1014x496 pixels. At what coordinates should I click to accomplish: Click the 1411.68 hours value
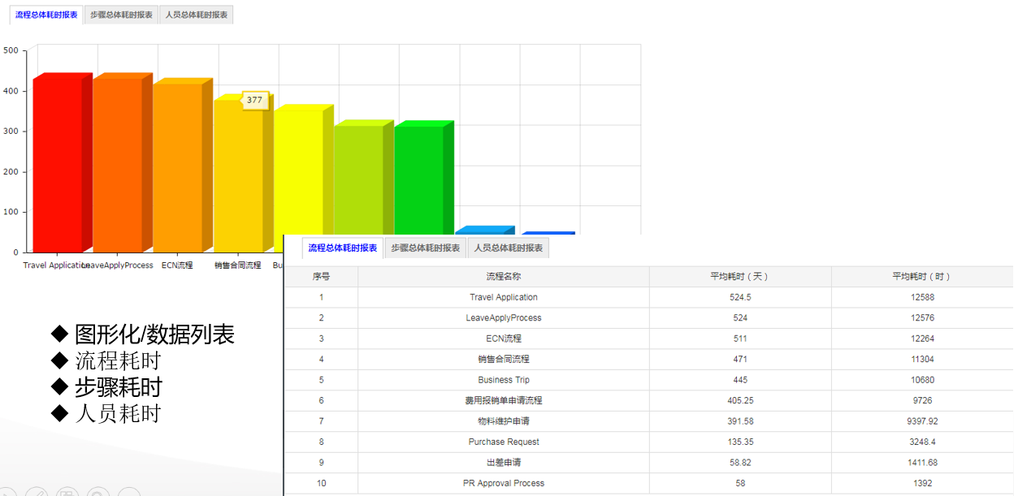922,463
